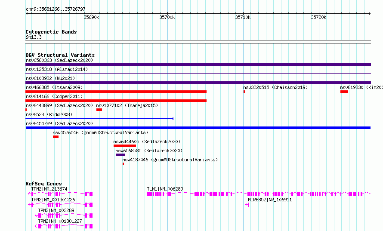
Task: Select the TPM2 NM_003289 transcript glyph
Action: click(x=64, y=216)
